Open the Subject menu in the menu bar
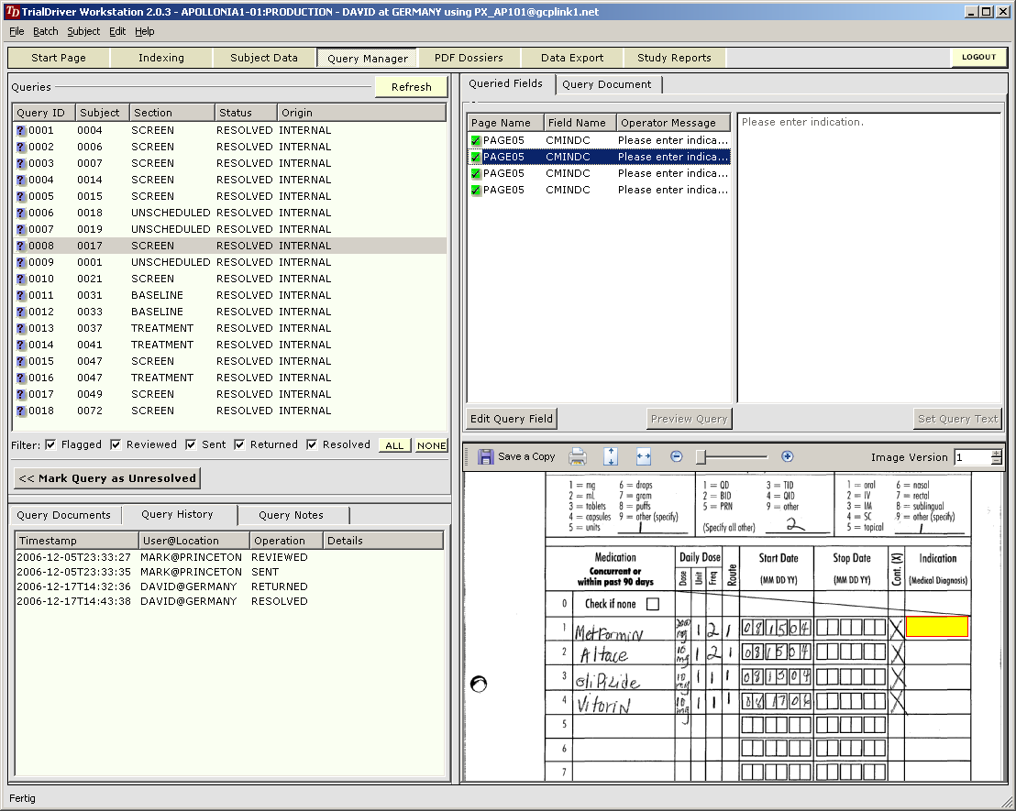Screen dimensions: 1016x811 point(83,31)
